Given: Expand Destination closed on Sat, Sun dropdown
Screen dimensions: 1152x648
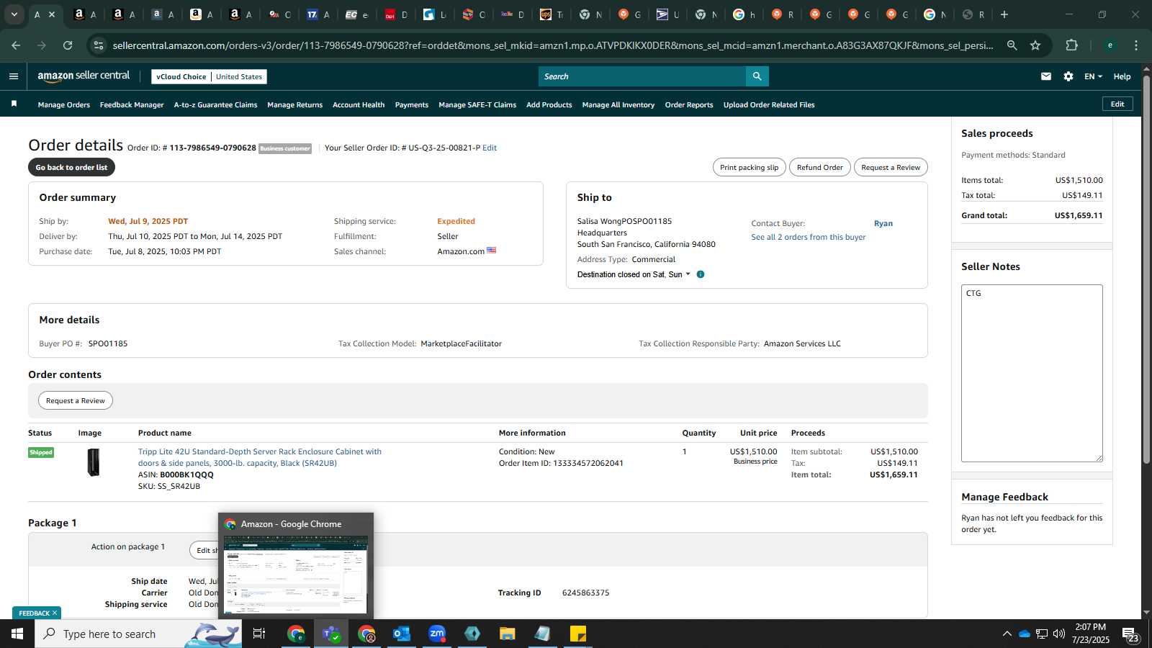Looking at the screenshot, I should click(634, 274).
